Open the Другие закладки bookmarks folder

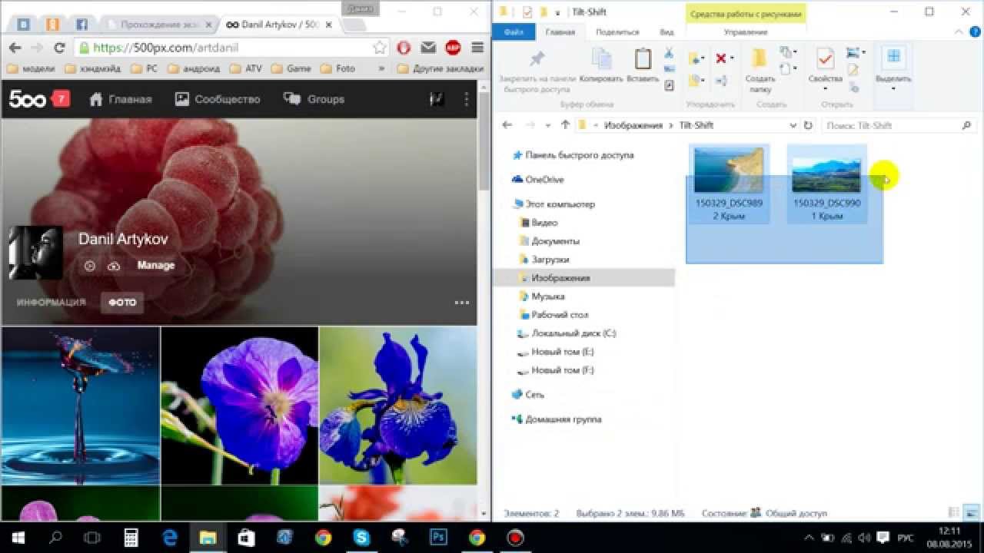pyautogui.click(x=441, y=68)
